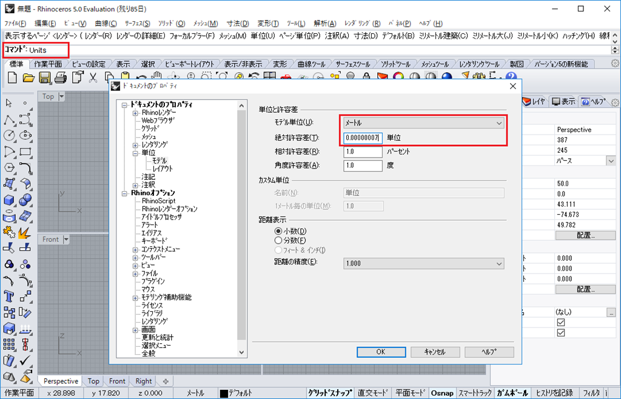621x399 pixels.
Task: Click the Properties document icon in toolbar
Action: point(78,77)
